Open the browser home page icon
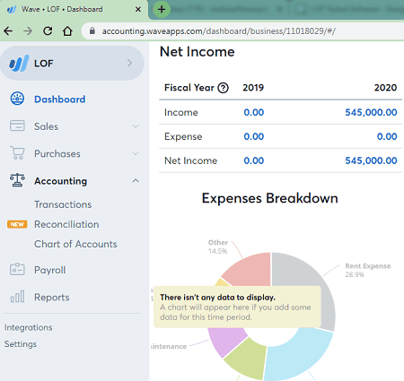Viewport: 404px width, 381px height. (67, 30)
